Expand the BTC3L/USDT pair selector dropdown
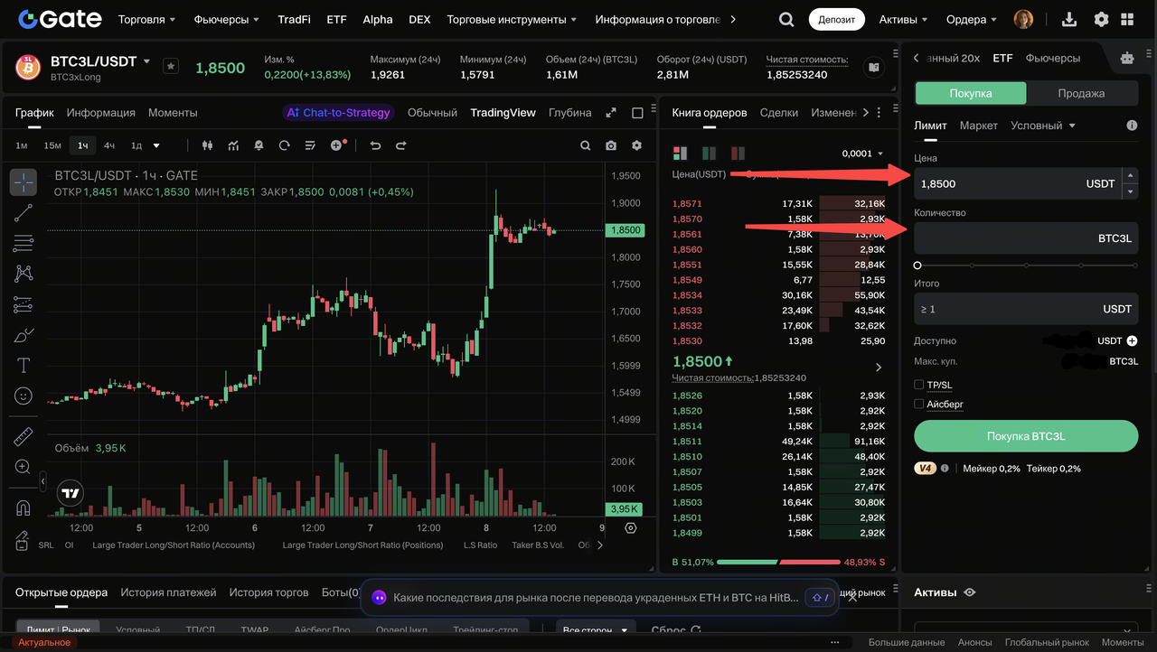The image size is (1157, 652). coord(146,61)
